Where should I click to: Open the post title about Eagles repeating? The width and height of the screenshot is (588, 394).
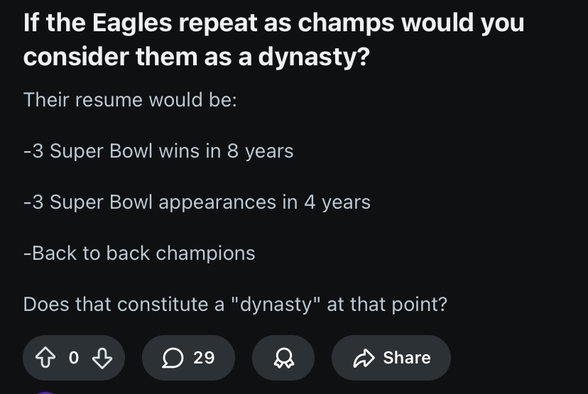273,24
